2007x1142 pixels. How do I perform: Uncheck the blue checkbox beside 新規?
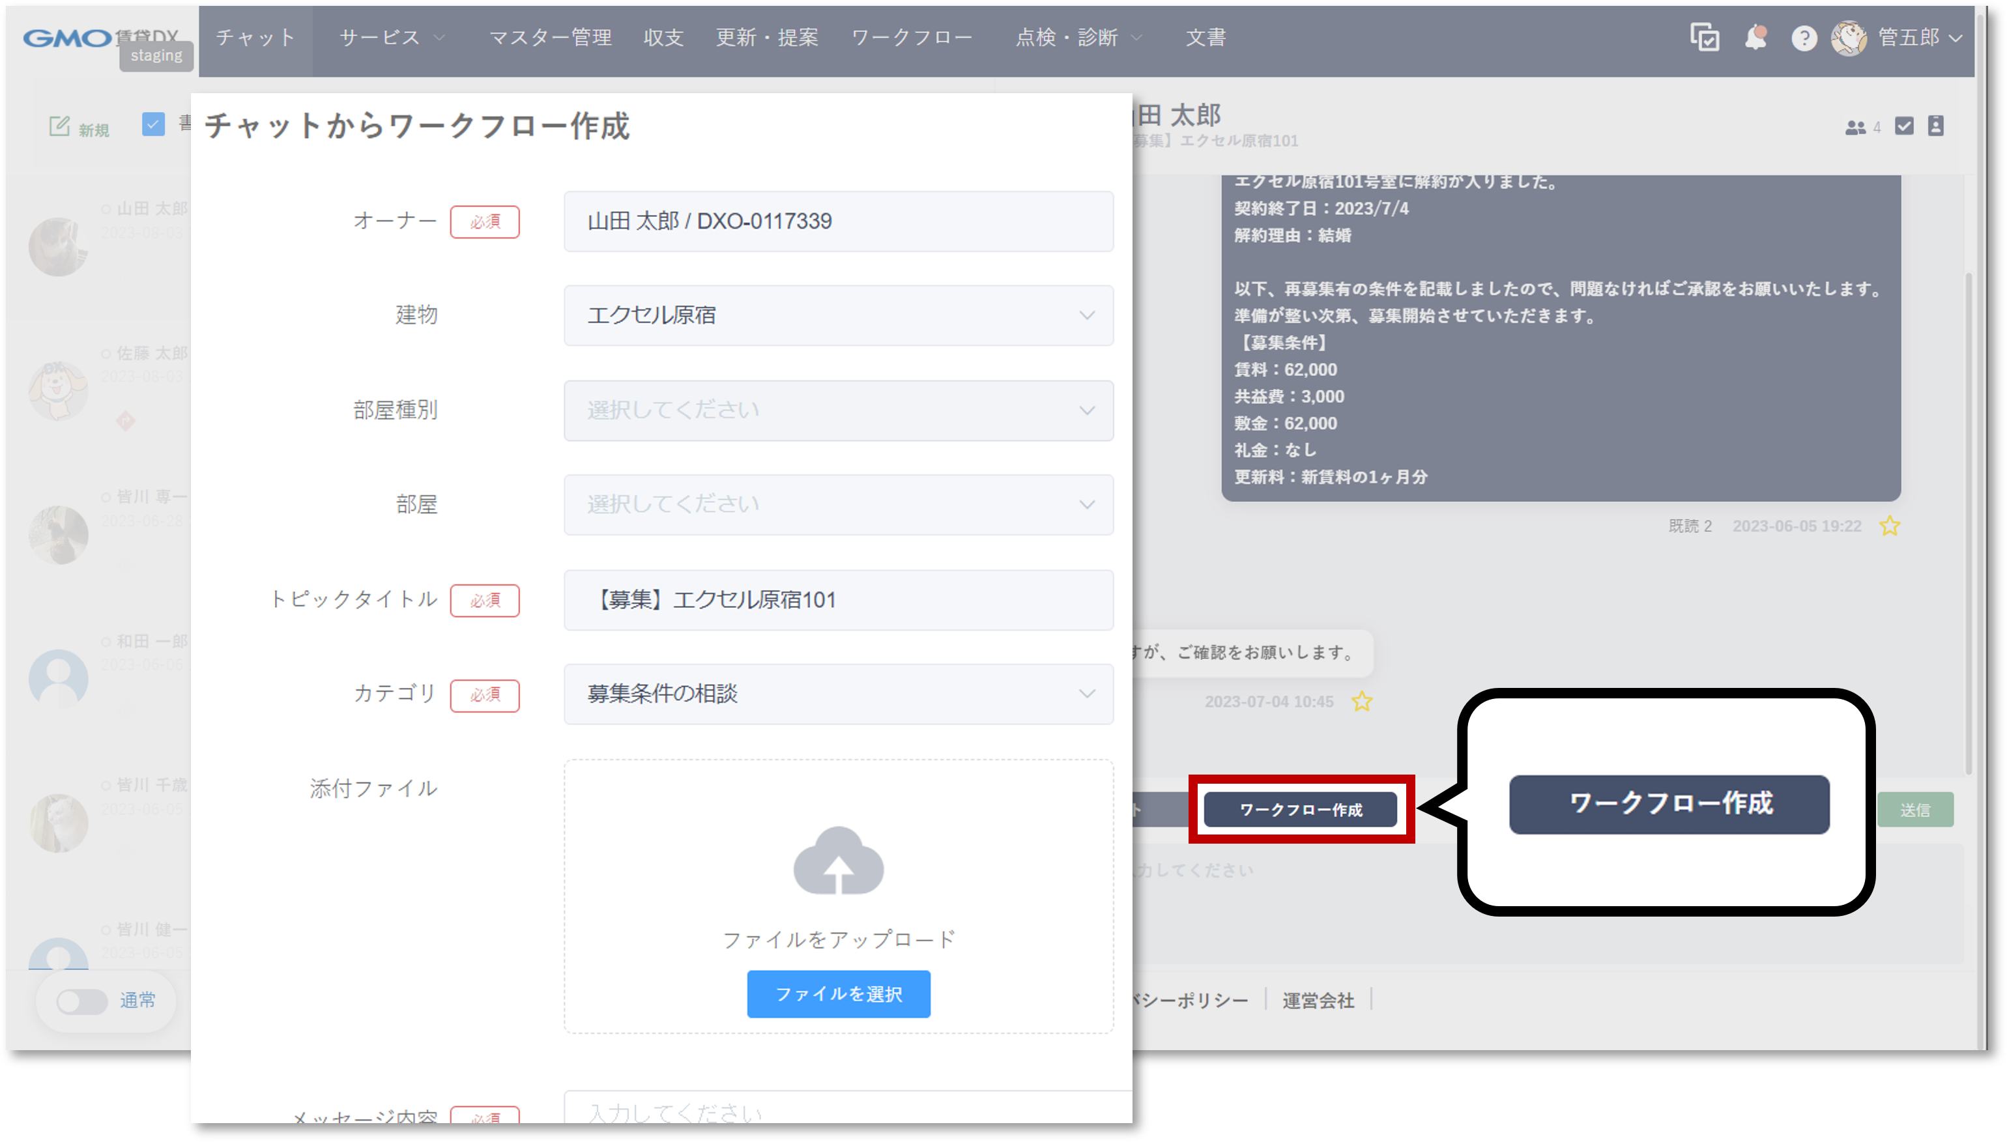(154, 124)
